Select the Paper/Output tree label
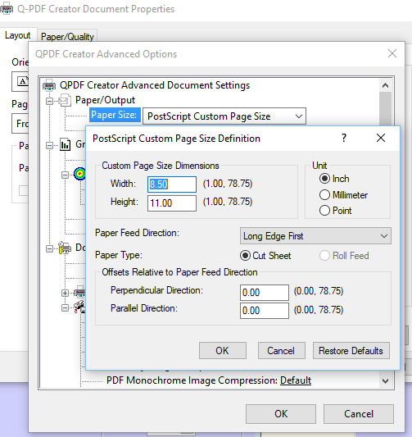The width and height of the screenshot is (412, 437). click(105, 100)
